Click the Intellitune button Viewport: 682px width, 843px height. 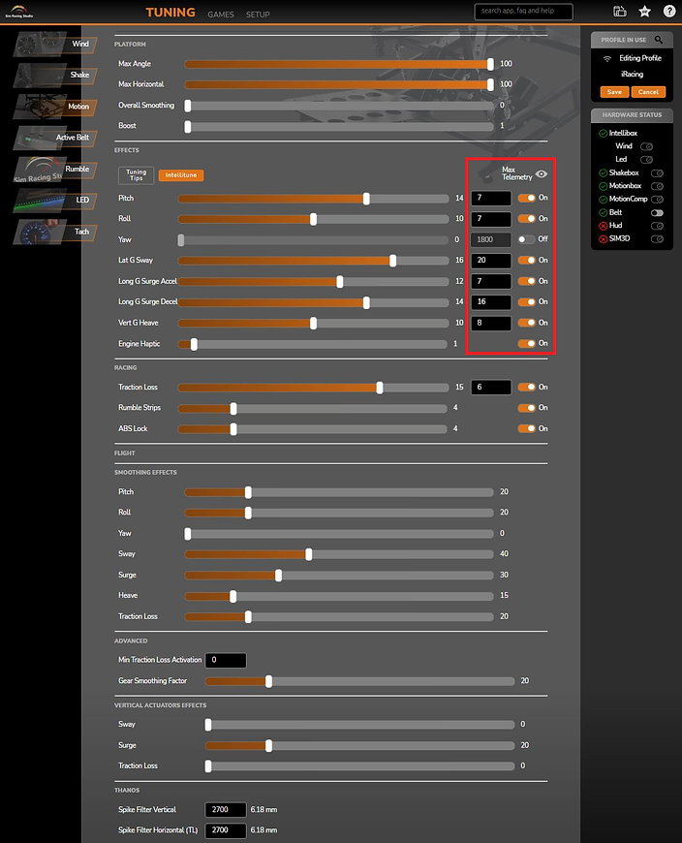coord(181,175)
